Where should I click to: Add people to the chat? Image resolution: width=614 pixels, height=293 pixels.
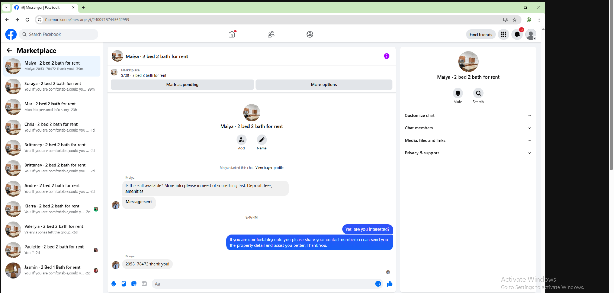241,140
